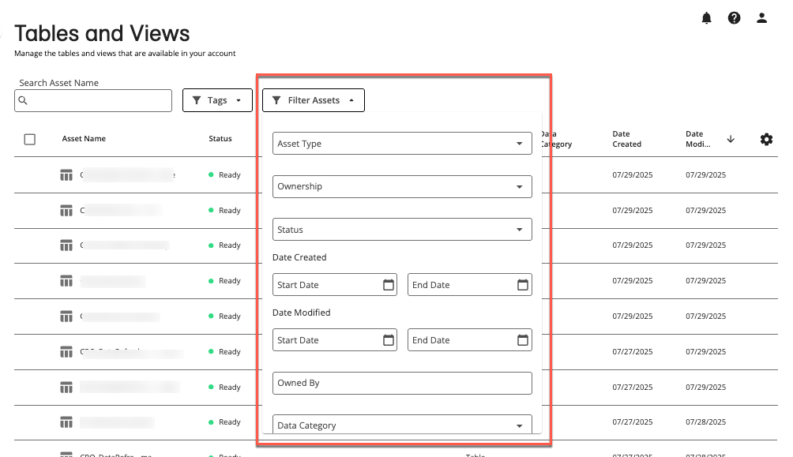Screen dimensions: 793x457
Task: Click the Date Created column header
Action: click(626, 139)
